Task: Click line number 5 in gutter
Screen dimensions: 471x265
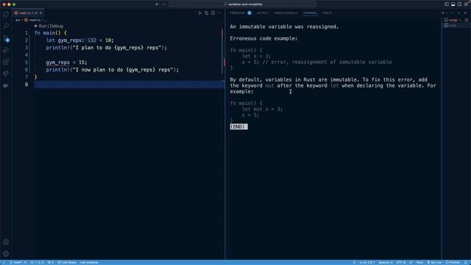Action: 26,62
